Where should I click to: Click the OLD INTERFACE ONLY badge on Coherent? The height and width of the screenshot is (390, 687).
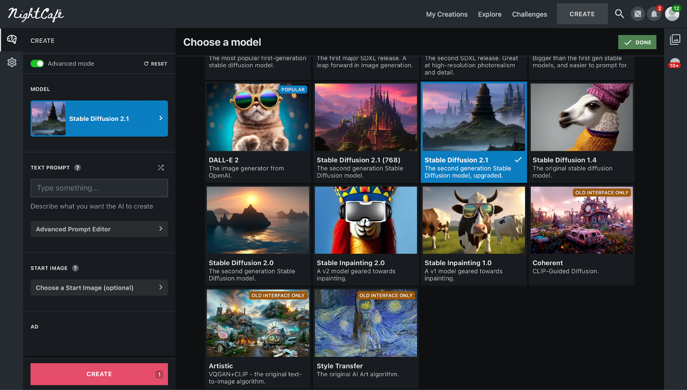602,192
